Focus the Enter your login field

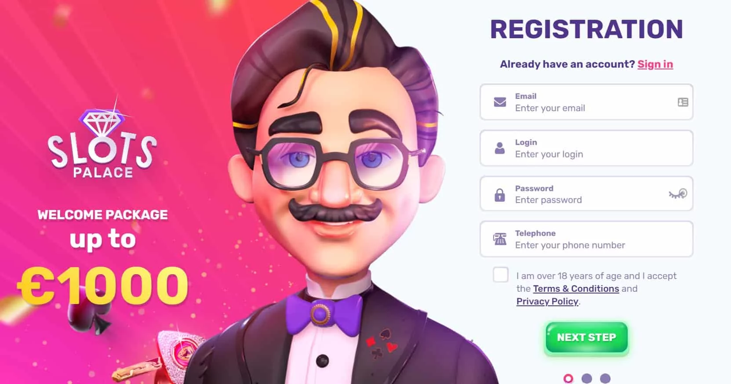point(586,148)
